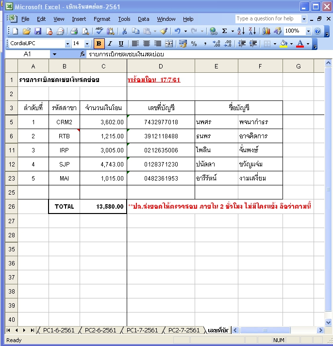Image resolution: width=333 pixels, height=346 pixels.
Task: Click the Type a question for help box
Action: click(268, 19)
